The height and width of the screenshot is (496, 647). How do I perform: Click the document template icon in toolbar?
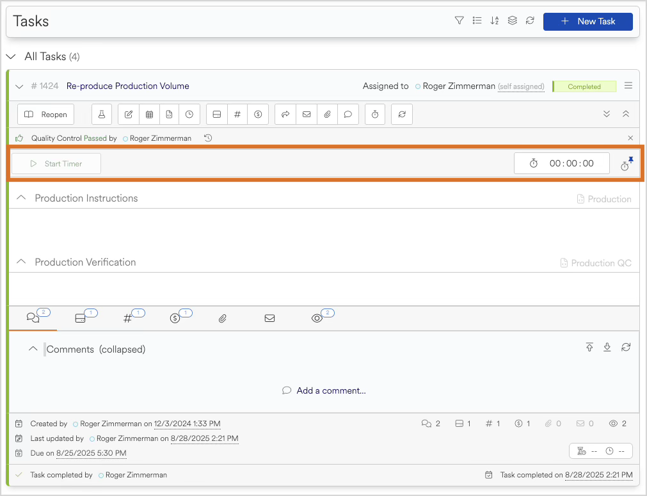pos(169,115)
